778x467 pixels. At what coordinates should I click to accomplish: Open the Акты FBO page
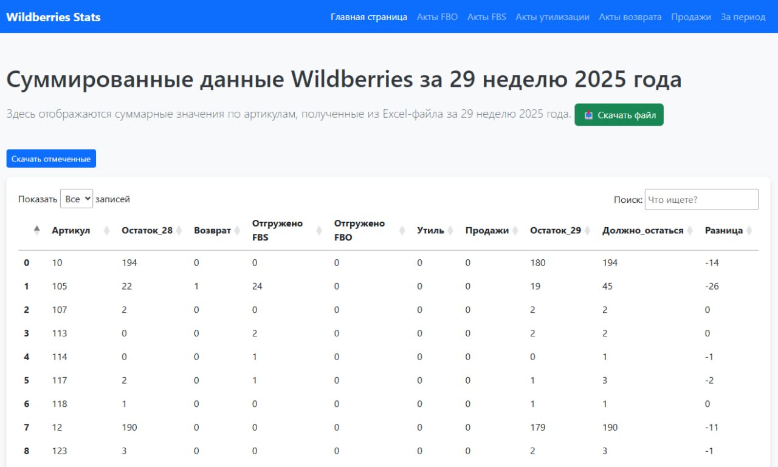point(437,17)
